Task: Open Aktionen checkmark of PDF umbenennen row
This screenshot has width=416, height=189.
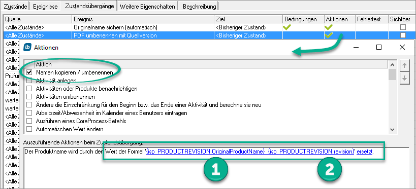Action: click(x=329, y=35)
